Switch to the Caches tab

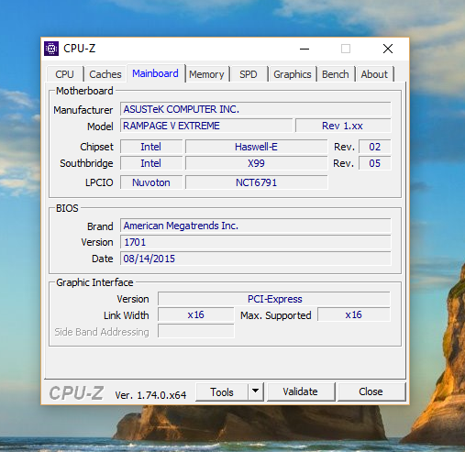[x=105, y=74]
